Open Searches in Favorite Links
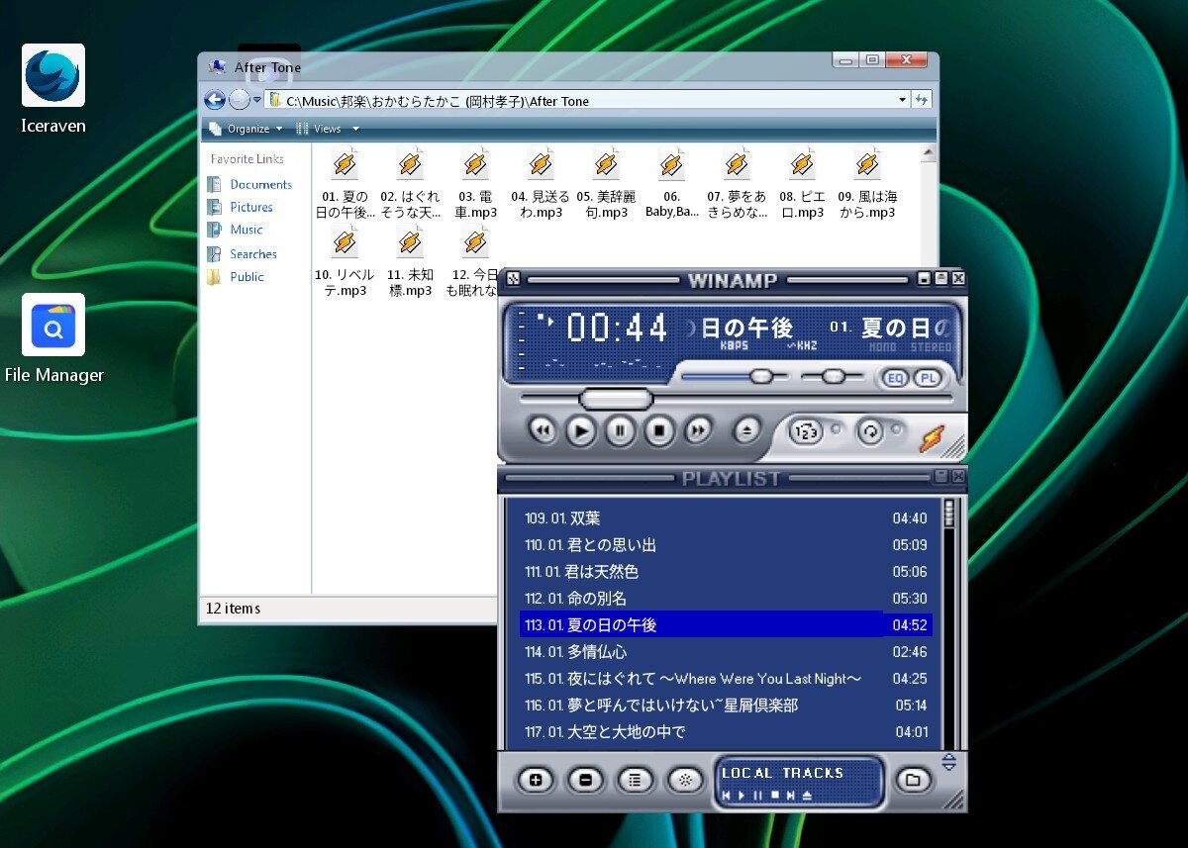The height and width of the screenshot is (848, 1188). tap(242, 254)
